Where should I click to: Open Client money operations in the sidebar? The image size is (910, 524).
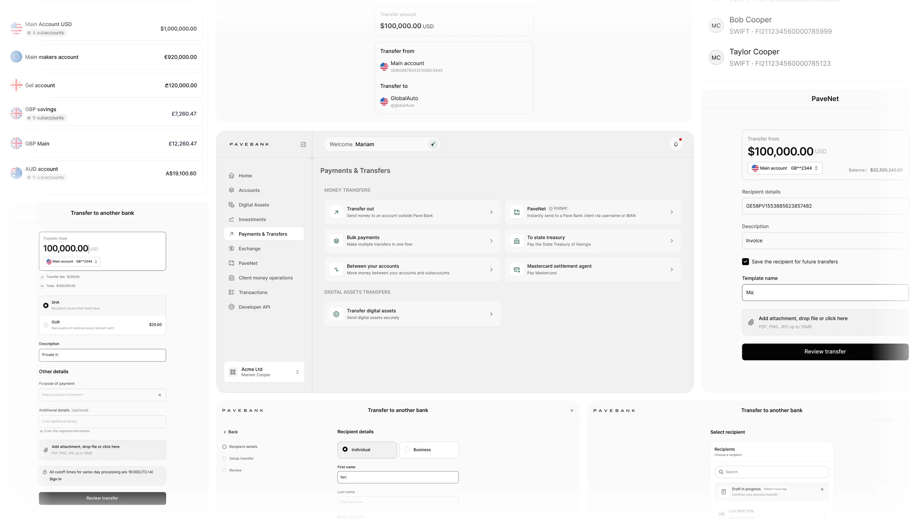point(264,278)
